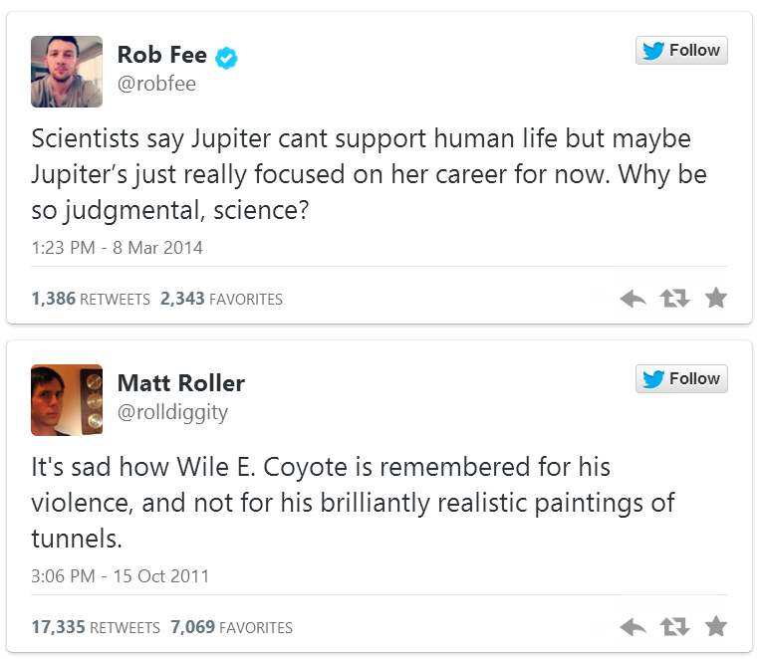Open the 15 Oct 2011 timestamp link
Screen dimensions: 763x659
(121, 576)
